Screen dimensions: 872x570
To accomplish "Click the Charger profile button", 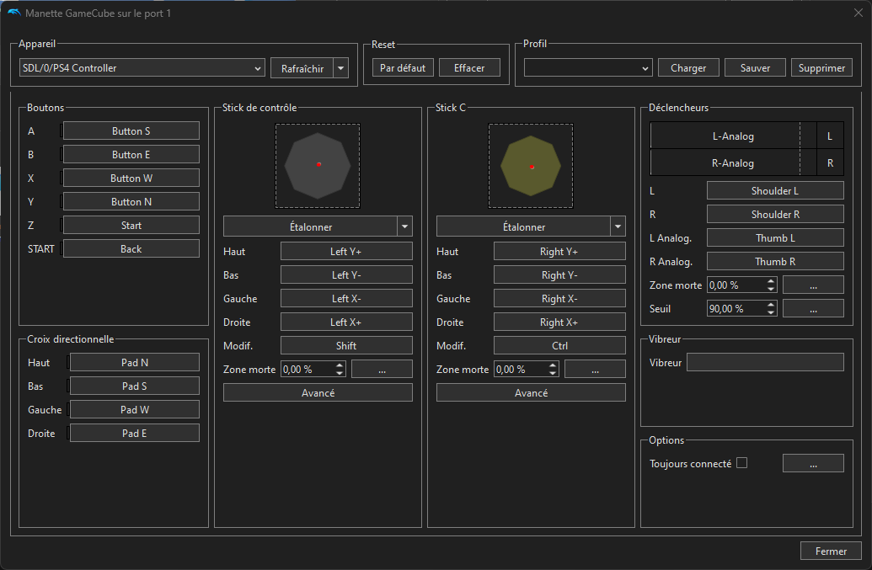I will (x=688, y=68).
